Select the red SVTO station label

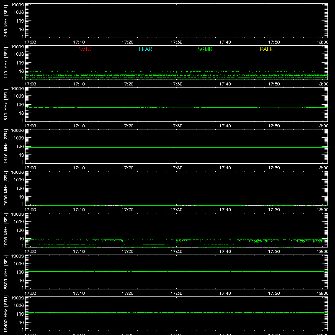(x=85, y=49)
